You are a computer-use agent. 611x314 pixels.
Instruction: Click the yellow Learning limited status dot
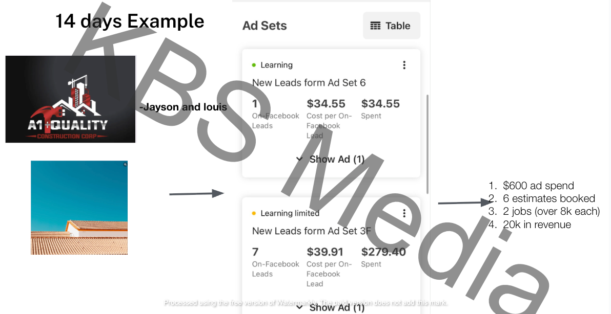(x=254, y=213)
